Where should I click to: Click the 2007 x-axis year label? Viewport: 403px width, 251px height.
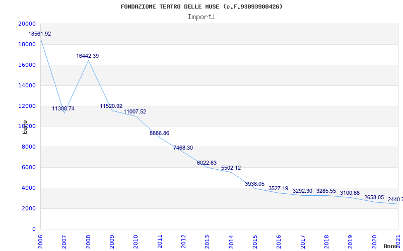tap(64, 242)
